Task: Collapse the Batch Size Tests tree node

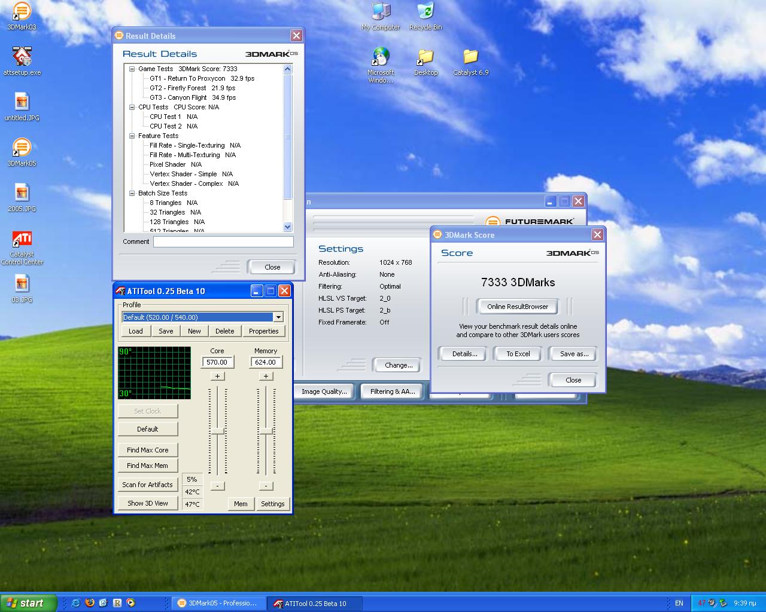Action: pos(132,193)
